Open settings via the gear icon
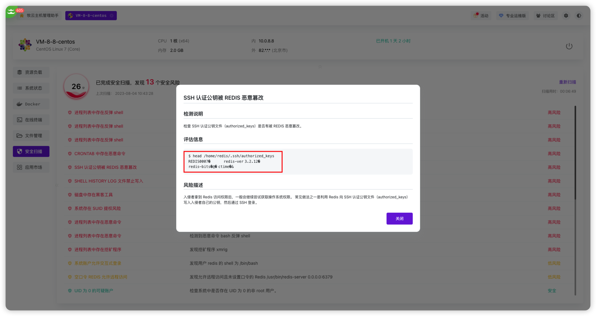 pos(566,16)
